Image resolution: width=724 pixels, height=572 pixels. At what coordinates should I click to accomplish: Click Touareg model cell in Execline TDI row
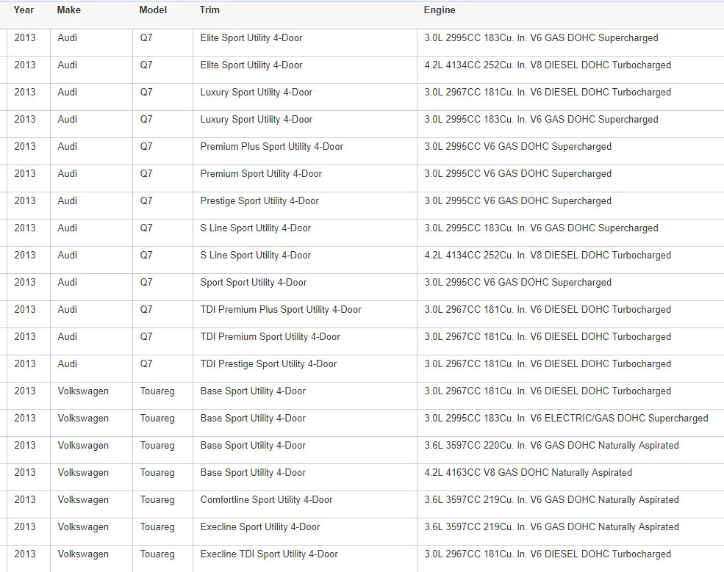(162, 559)
